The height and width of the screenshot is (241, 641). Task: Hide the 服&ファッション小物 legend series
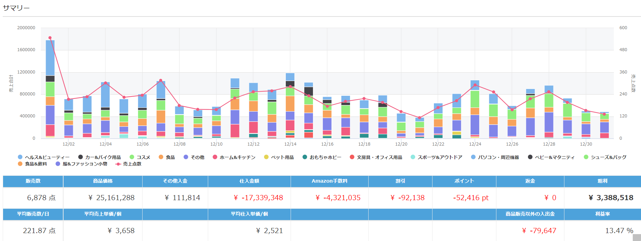[x=58, y=164]
